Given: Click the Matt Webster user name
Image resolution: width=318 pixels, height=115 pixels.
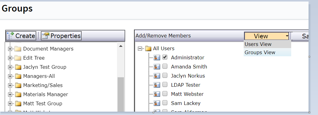Looking at the screenshot, I should click(x=187, y=94).
